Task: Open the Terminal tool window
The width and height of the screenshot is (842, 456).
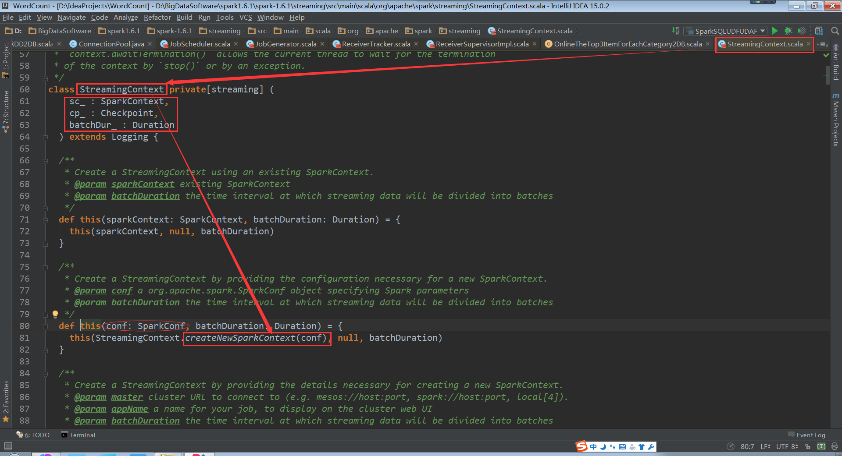Action: coord(78,435)
